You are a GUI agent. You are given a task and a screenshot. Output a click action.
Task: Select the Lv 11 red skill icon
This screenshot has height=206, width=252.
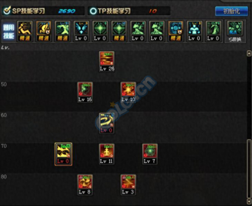[x=107, y=154]
